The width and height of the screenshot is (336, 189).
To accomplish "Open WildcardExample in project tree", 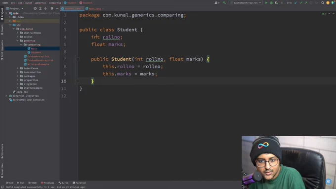I will point(36,64).
